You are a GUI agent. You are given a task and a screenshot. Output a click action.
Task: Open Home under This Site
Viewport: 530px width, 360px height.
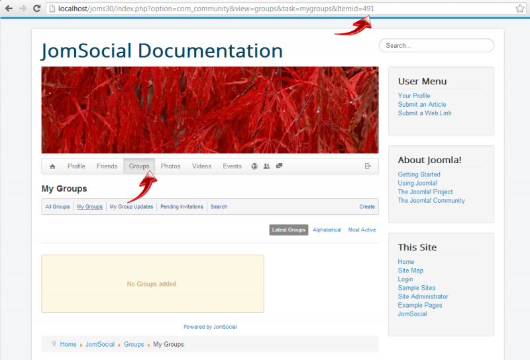(x=406, y=261)
